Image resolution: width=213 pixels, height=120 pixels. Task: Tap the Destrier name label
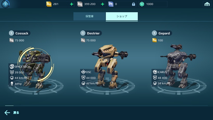pyautogui.click(x=93, y=33)
